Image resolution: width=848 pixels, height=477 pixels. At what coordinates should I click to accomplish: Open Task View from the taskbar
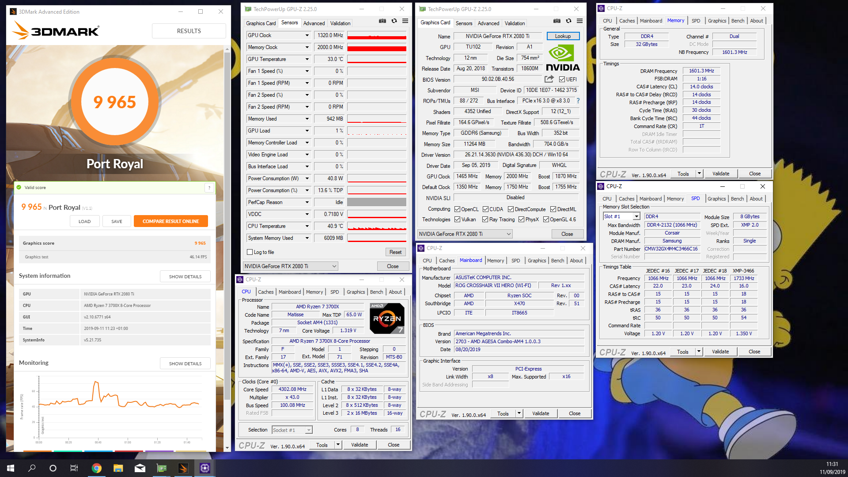click(x=74, y=468)
